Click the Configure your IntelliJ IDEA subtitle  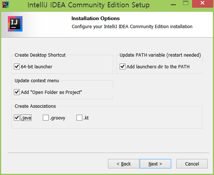click(x=132, y=27)
